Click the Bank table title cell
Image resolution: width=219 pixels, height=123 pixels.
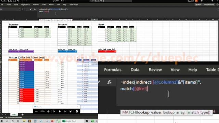pyautogui.click(x=101, y=24)
